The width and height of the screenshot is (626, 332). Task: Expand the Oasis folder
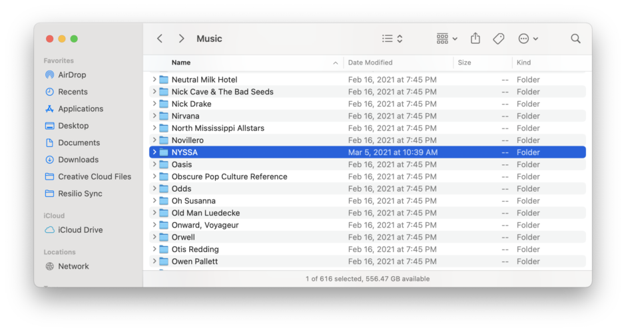154,164
